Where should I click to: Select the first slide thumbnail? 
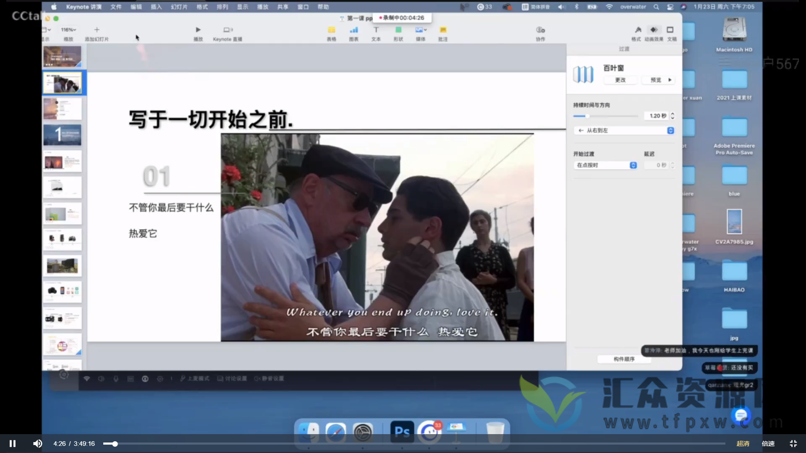[62, 56]
